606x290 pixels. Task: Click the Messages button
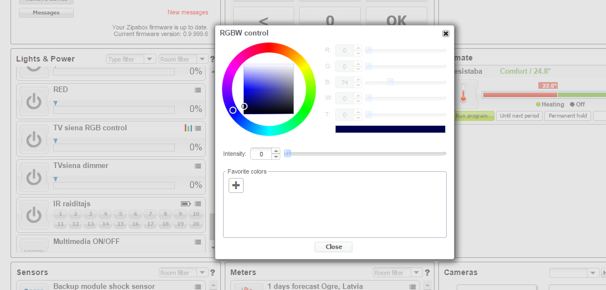46,13
